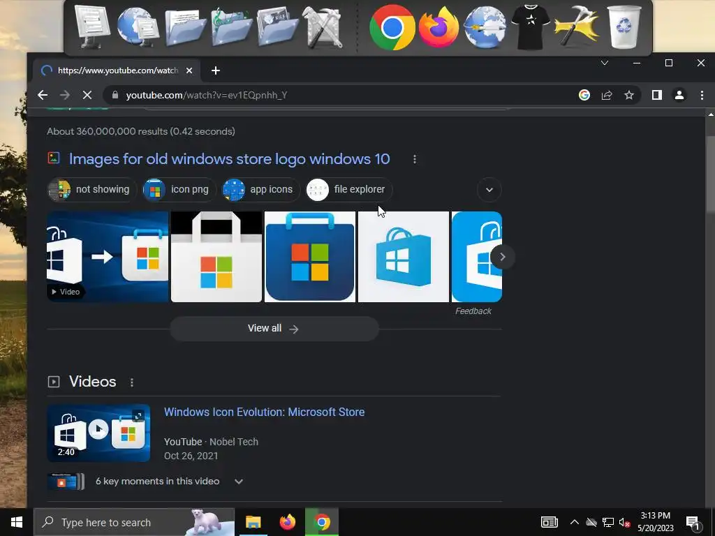
Task: Launch Firefox from the top dock
Action: pyautogui.click(x=438, y=27)
